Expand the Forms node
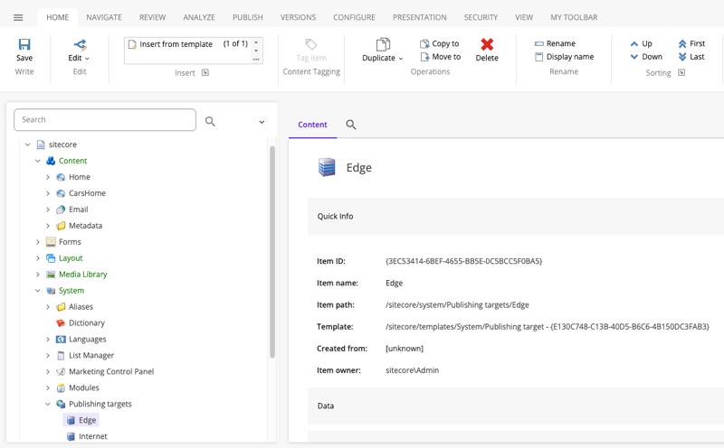The width and height of the screenshot is (724, 448). coord(38,242)
